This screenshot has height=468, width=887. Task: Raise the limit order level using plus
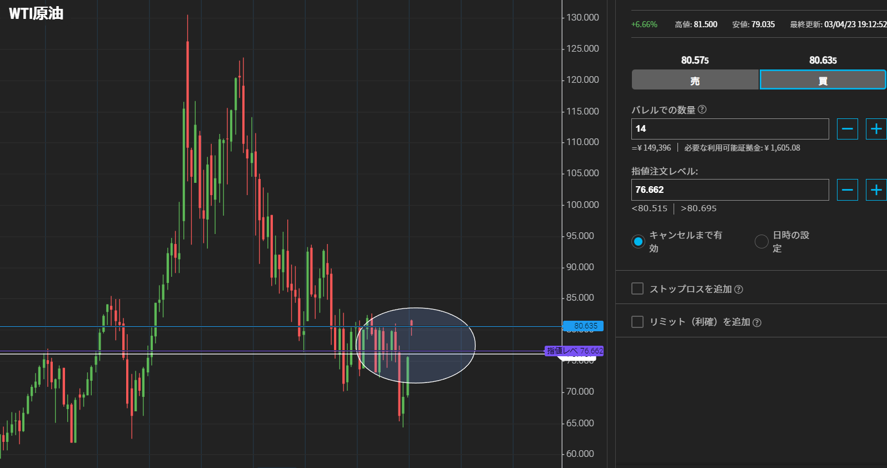[876, 190]
